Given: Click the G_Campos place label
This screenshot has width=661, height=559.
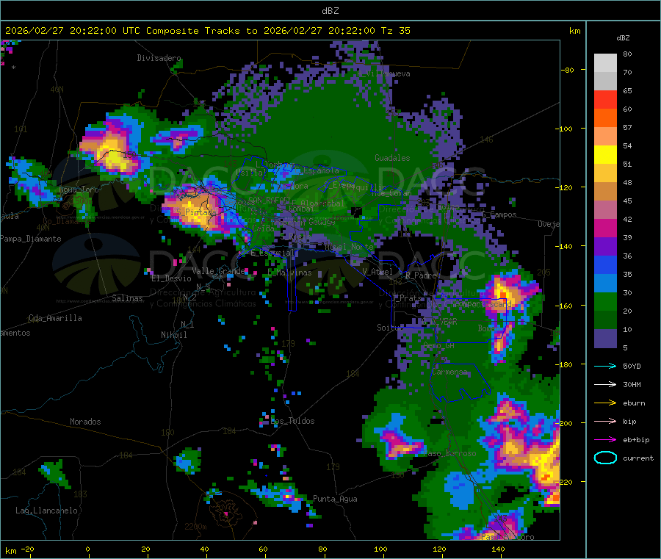Looking at the screenshot, I should (499, 215).
